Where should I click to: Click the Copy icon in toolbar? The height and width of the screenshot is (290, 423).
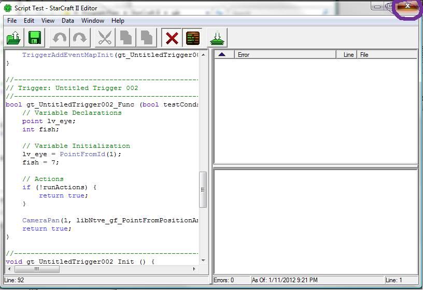126,38
